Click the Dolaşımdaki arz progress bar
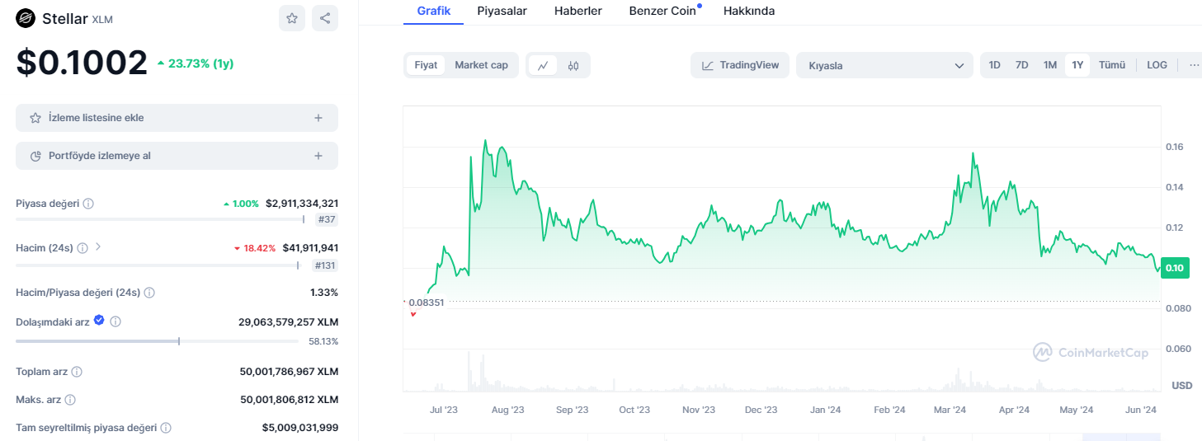 pyautogui.click(x=157, y=340)
